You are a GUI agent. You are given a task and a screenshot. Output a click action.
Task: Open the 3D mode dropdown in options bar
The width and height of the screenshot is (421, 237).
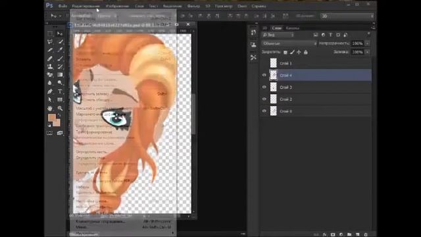[x=347, y=16]
